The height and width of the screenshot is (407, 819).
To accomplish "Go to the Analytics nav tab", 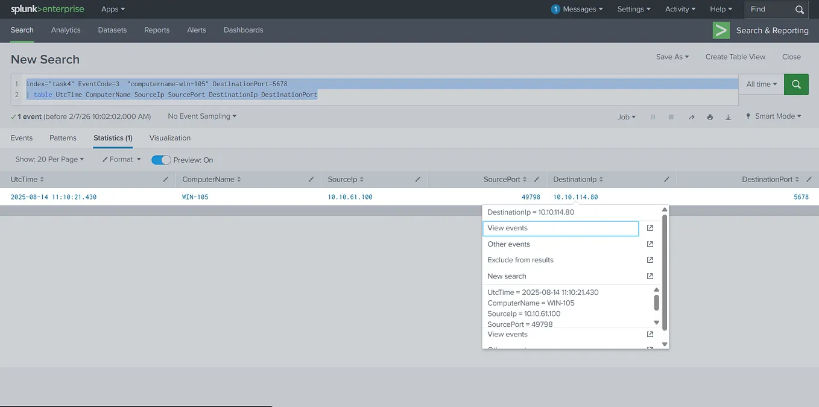I will click(x=66, y=30).
